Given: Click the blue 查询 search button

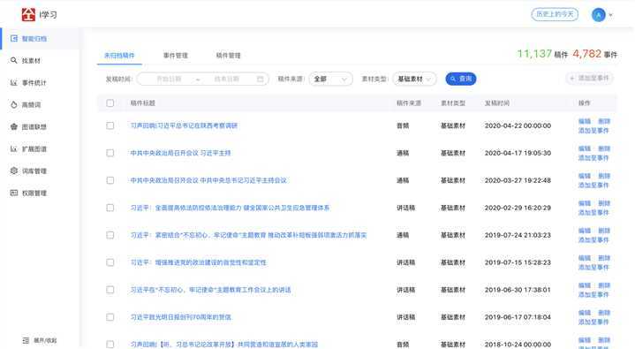Looking at the screenshot, I should point(461,79).
